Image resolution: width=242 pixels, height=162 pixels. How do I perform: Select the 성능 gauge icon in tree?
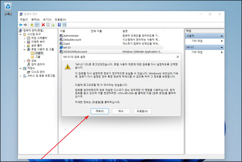pyautogui.click(x=29, y=61)
